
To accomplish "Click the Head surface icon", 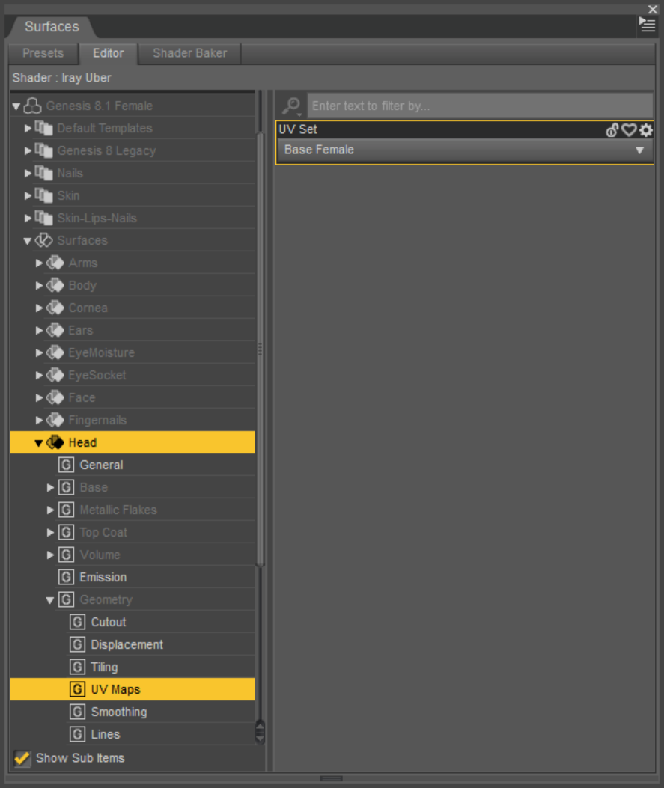I will click(x=55, y=443).
